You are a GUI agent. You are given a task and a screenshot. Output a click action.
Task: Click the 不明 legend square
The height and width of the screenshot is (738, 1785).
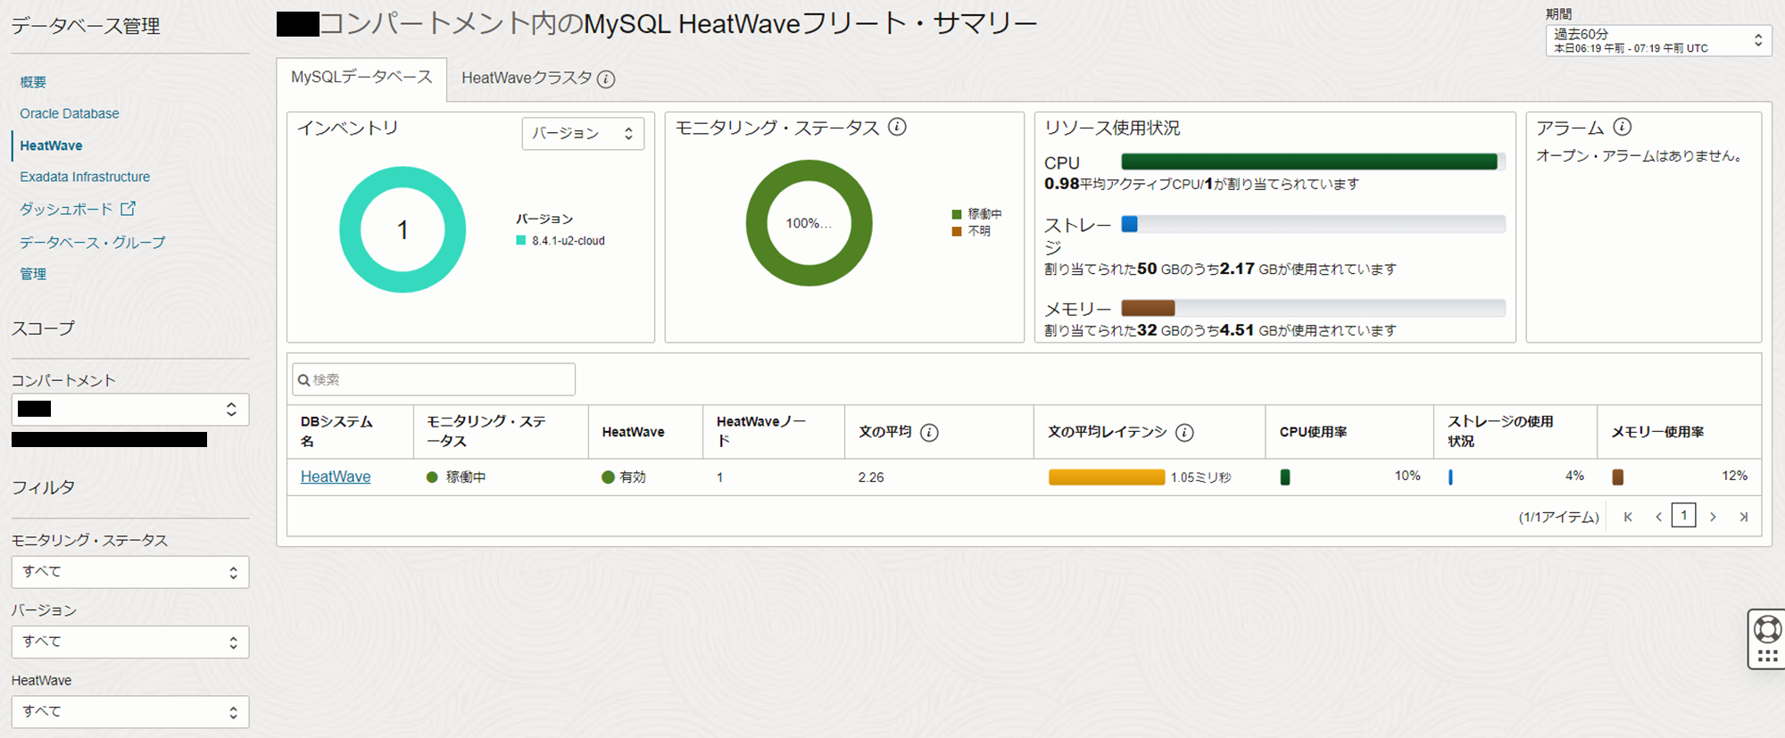tap(957, 231)
